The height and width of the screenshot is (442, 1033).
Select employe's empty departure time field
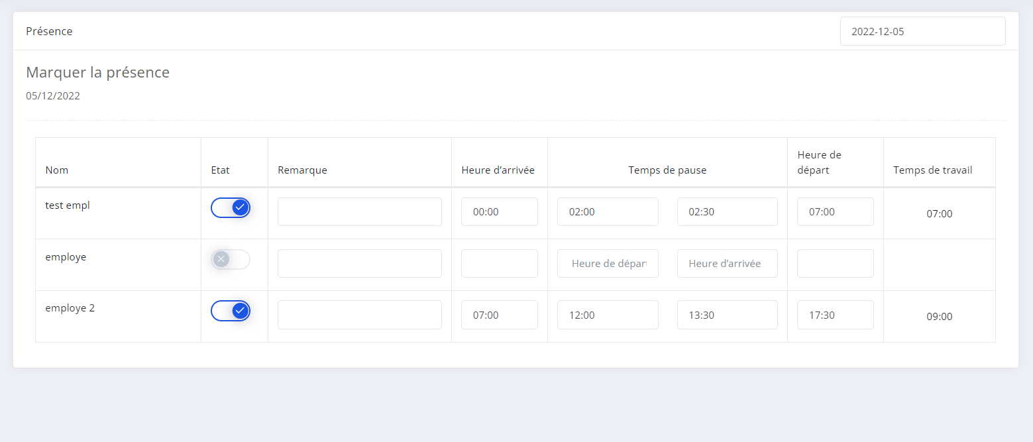point(835,263)
